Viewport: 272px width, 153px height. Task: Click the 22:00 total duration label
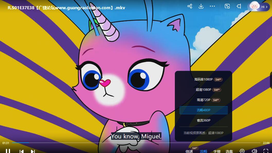266,143
